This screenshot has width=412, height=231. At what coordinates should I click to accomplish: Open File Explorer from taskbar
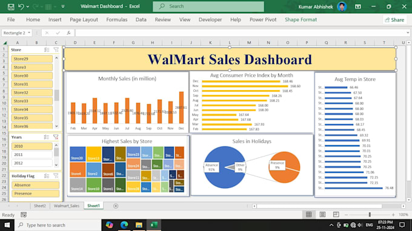(139, 225)
